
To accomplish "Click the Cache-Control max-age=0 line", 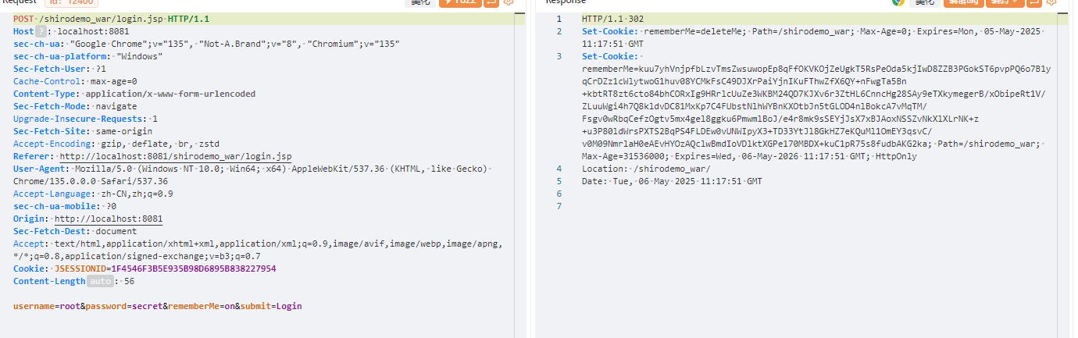I will 75,81.
